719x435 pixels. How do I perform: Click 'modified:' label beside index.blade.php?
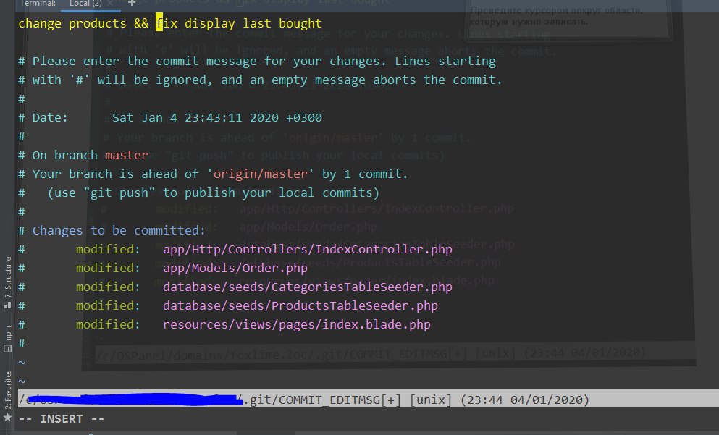pyautogui.click(x=108, y=324)
